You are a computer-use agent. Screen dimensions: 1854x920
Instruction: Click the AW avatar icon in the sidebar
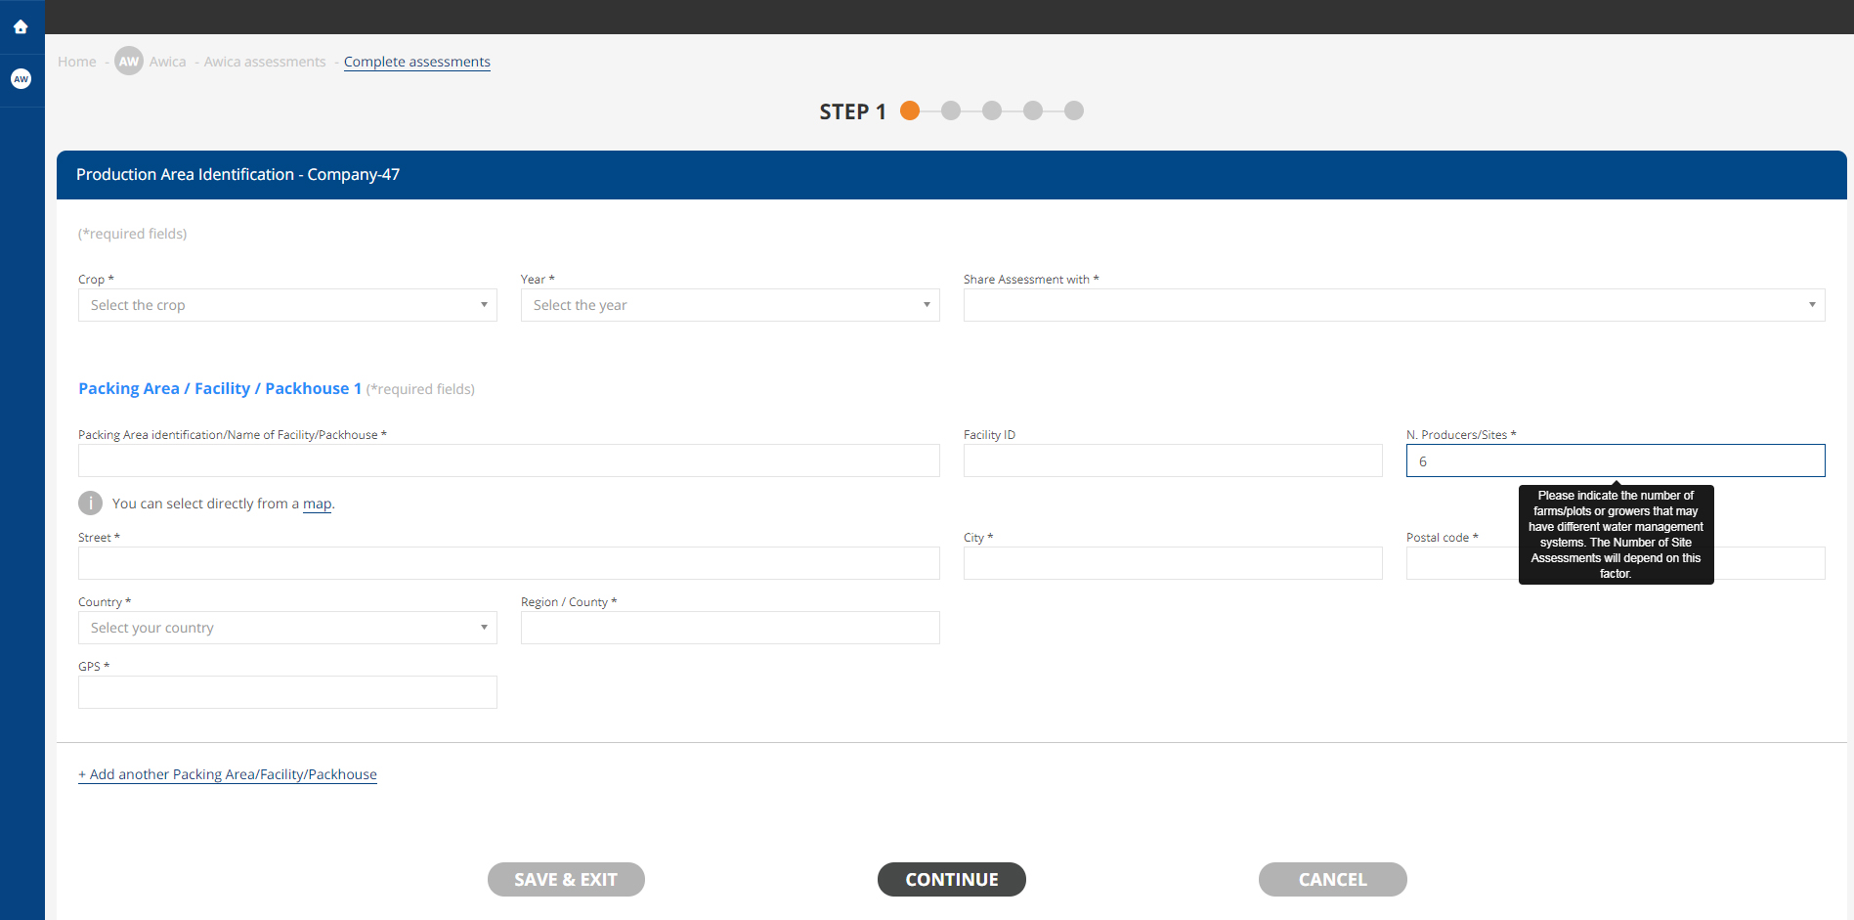(x=21, y=79)
